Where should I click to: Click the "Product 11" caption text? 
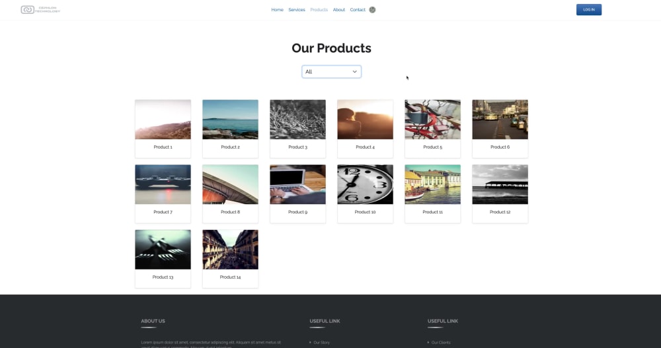pyautogui.click(x=432, y=212)
